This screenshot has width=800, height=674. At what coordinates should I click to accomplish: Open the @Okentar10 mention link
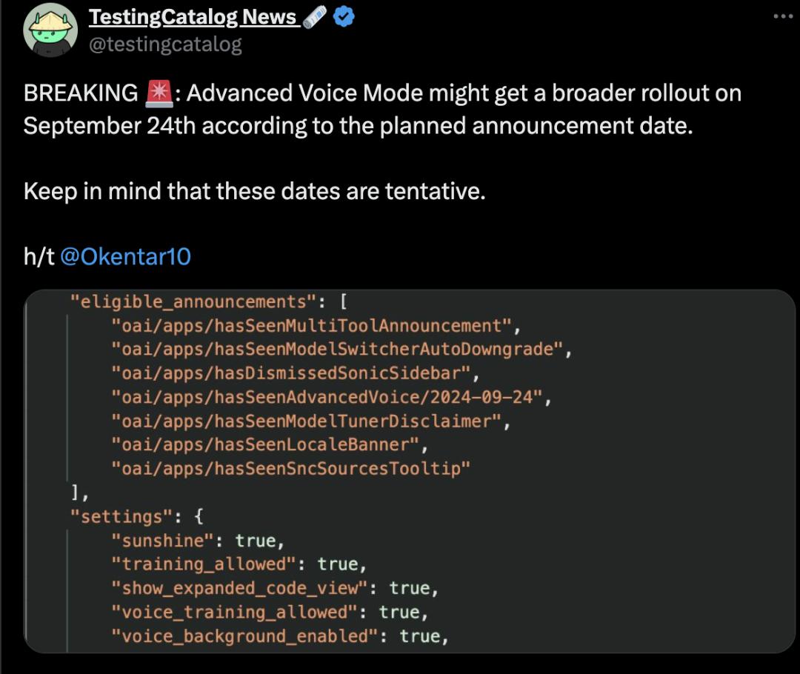click(125, 257)
